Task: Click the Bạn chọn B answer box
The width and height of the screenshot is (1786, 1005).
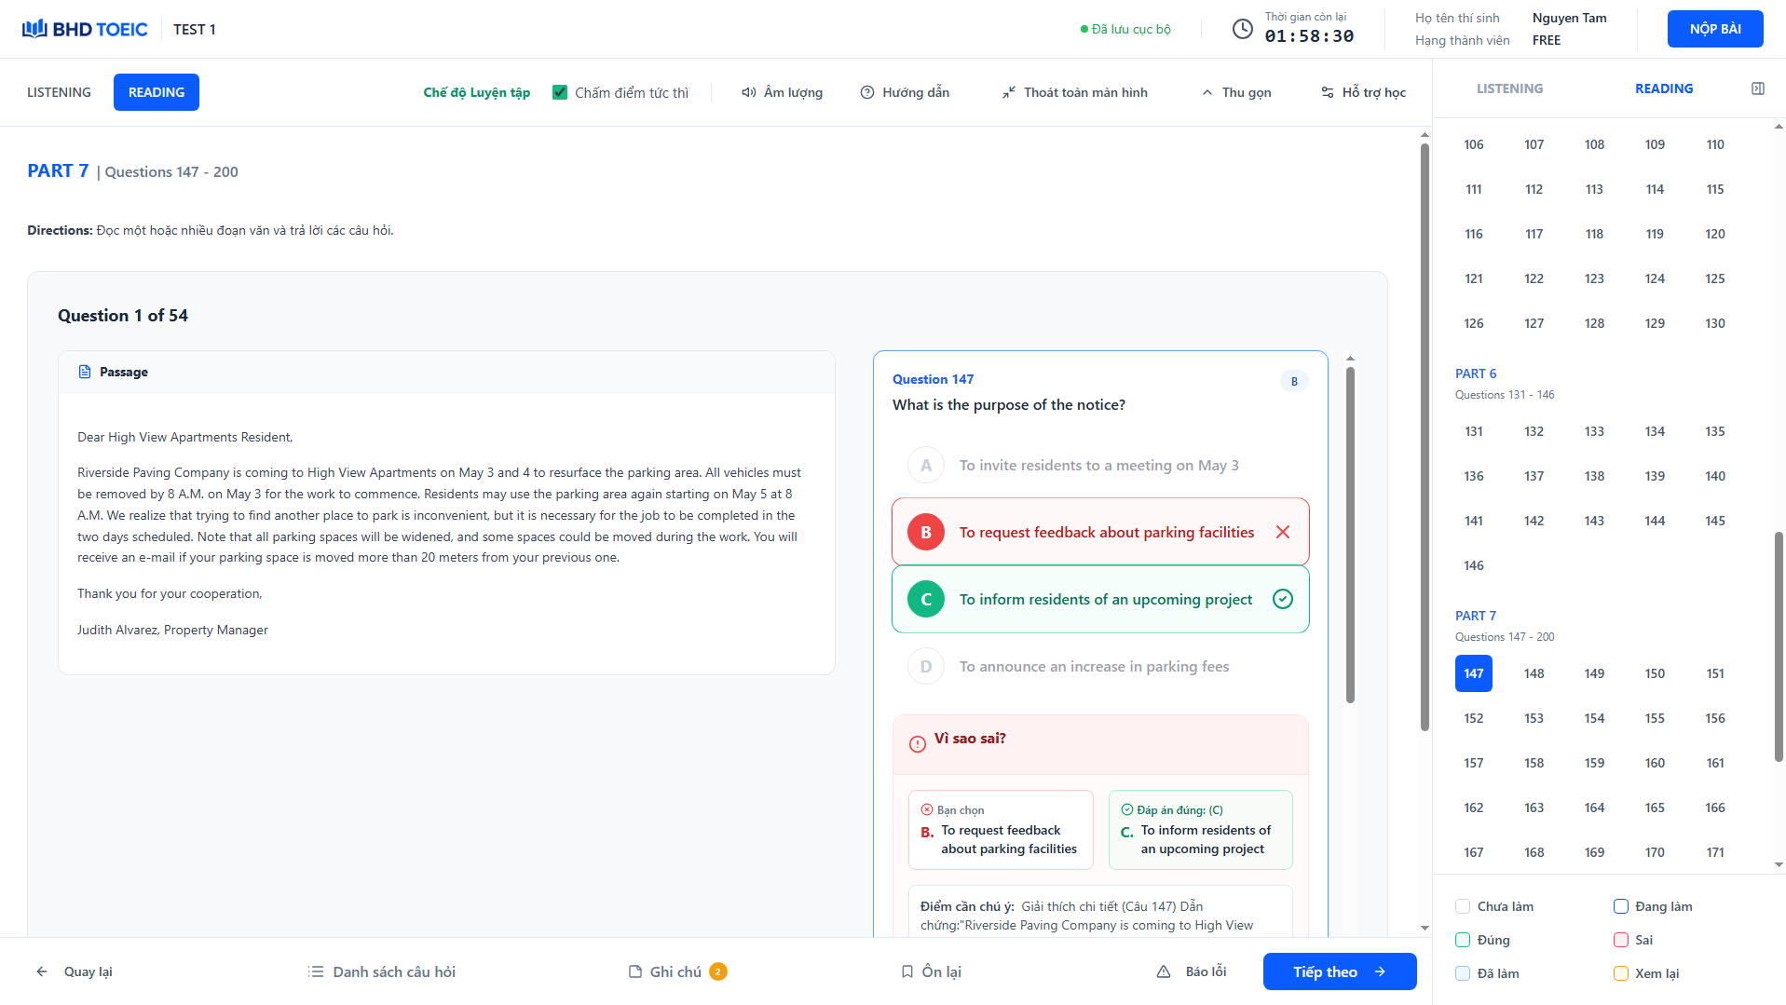Action: tap(1001, 830)
